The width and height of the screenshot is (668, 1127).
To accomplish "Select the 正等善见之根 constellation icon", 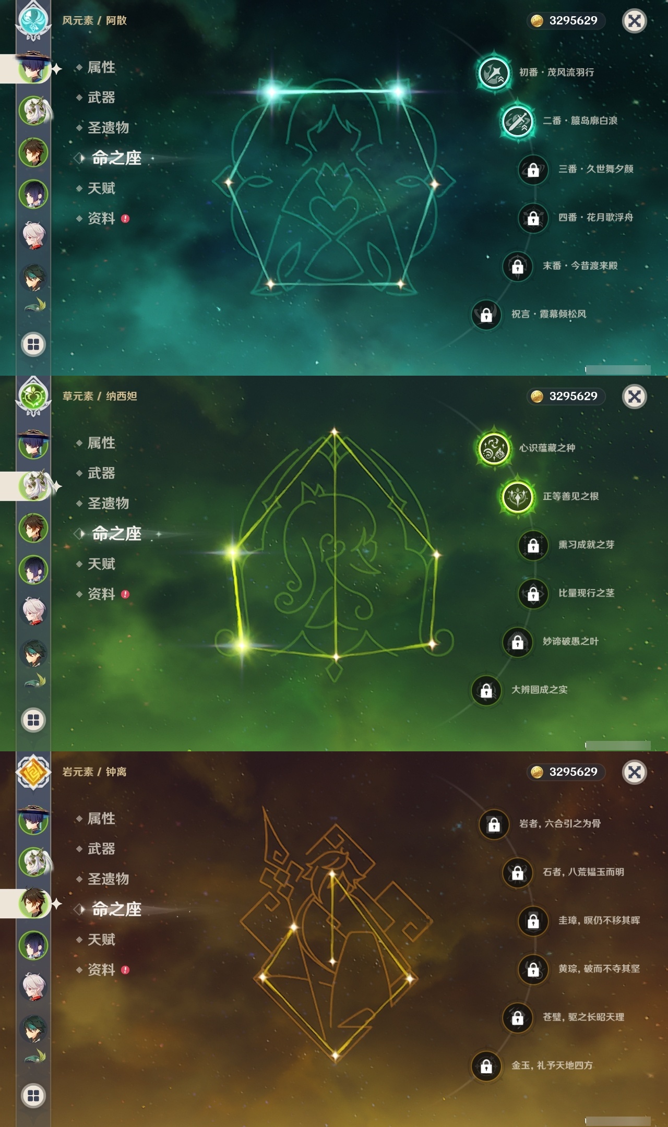I will 517,496.
